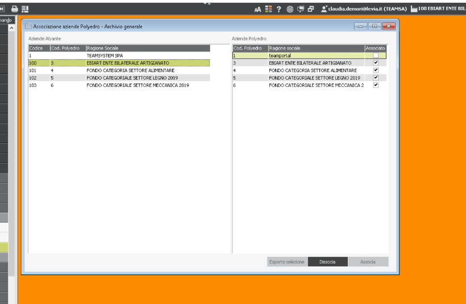Click the Dissocia button
Screen dimensions: 466x304
click(327, 262)
